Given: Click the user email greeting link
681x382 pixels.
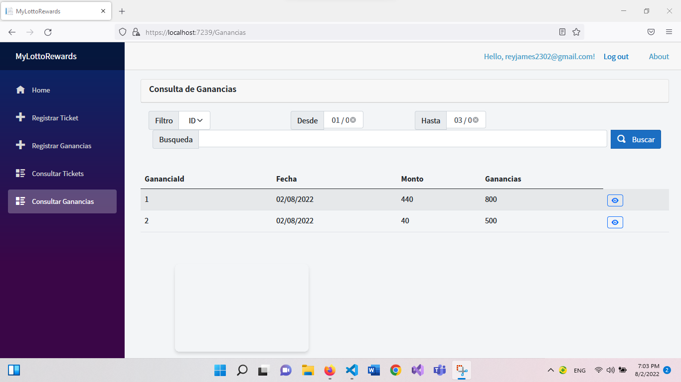Looking at the screenshot, I should tap(539, 56).
